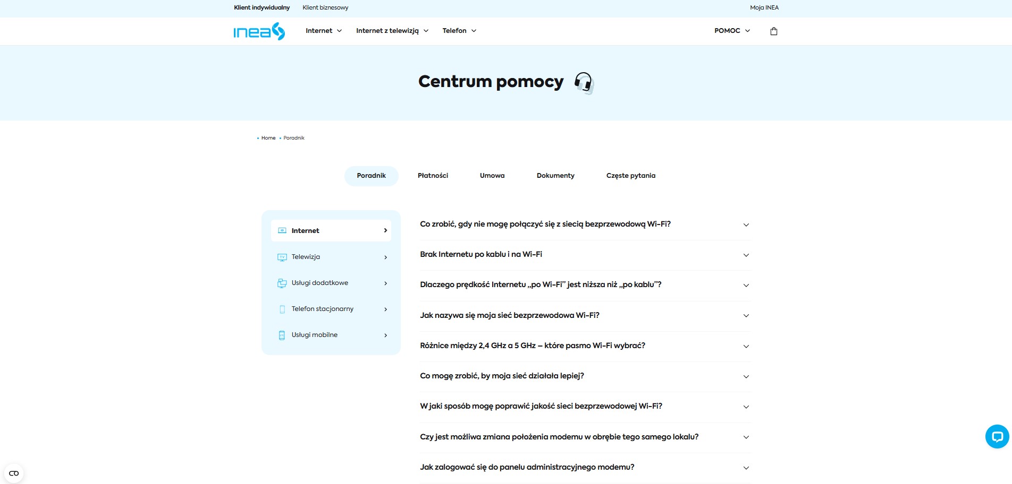1012x484 pixels.
Task: Open the POMOC dropdown menu
Action: [x=732, y=31]
